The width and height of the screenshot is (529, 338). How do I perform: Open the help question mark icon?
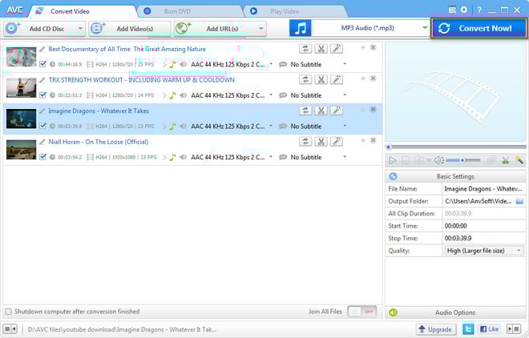tap(479, 10)
